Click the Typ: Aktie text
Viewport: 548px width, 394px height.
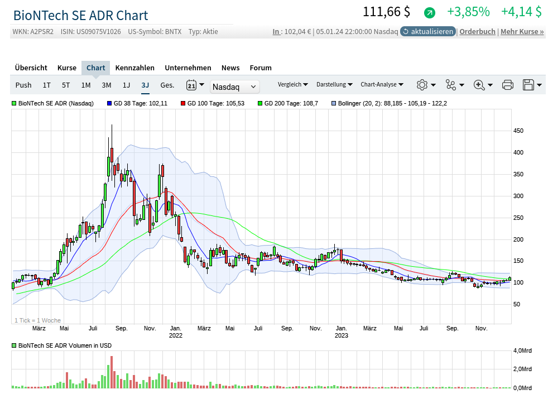point(203,31)
